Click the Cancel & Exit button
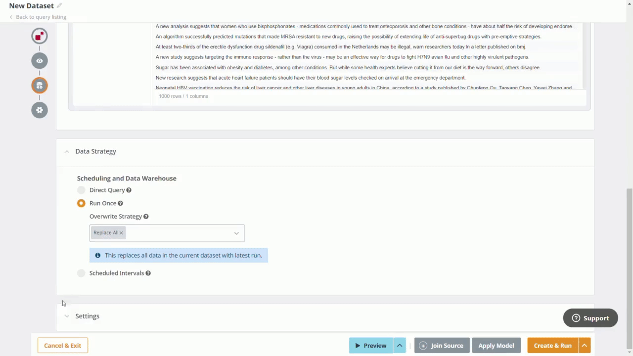The width and height of the screenshot is (633, 356). (x=63, y=346)
